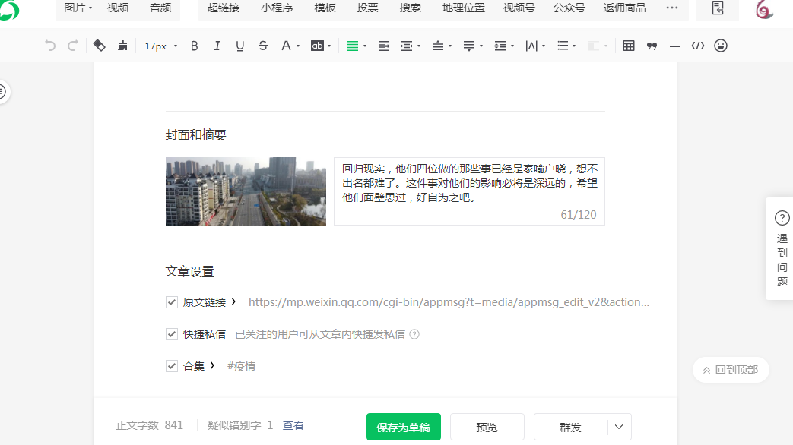The width and height of the screenshot is (793, 445).
Task: Open font color picker
Action: (286, 46)
